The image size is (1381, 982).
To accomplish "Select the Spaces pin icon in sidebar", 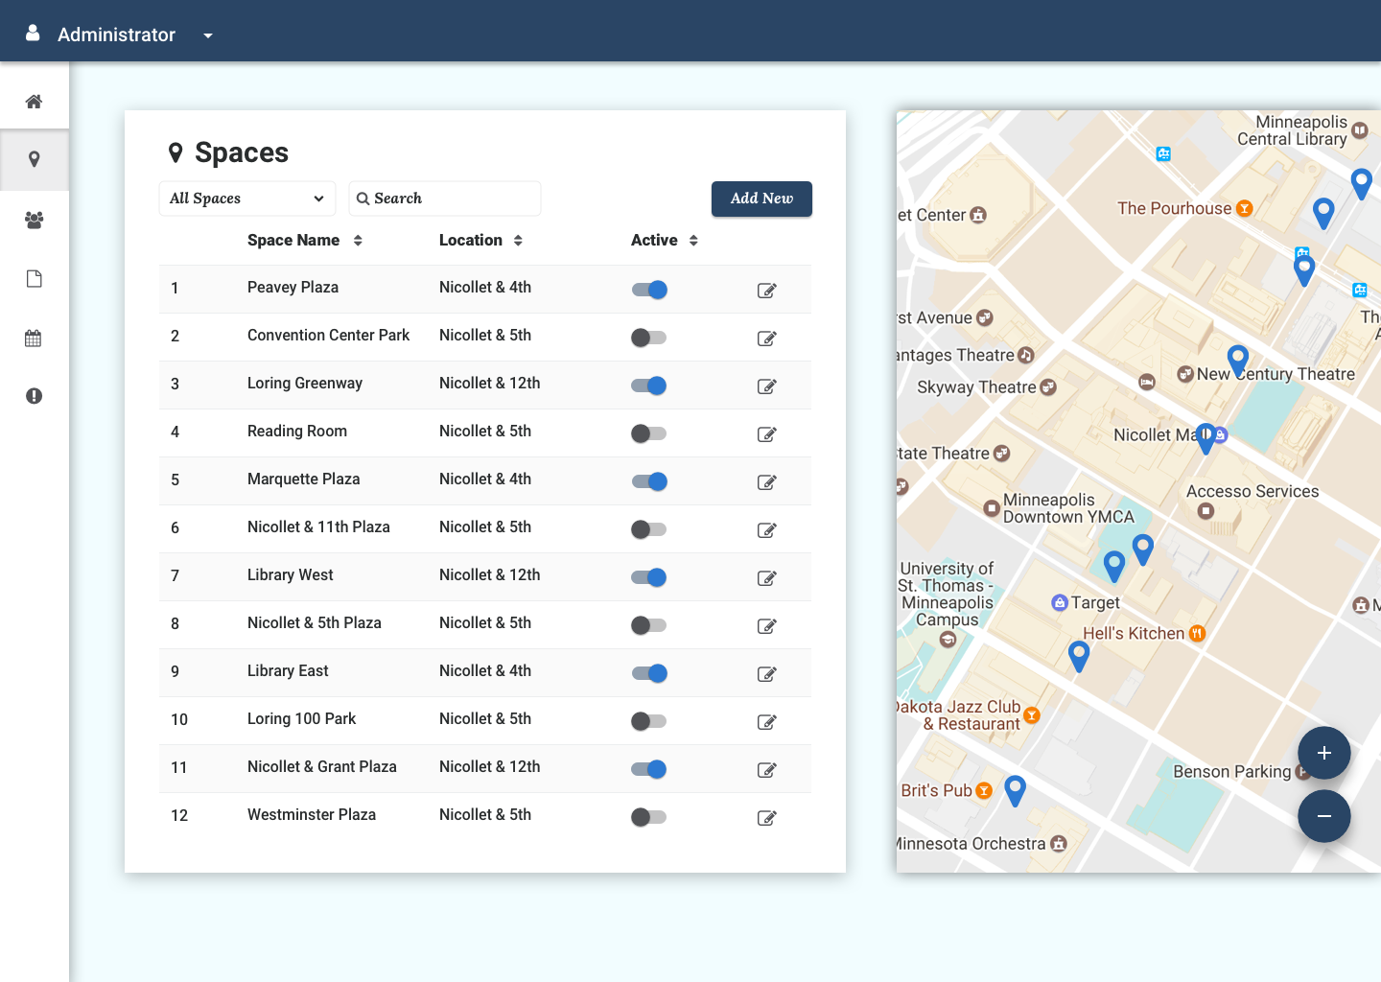I will [x=34, y=159].
